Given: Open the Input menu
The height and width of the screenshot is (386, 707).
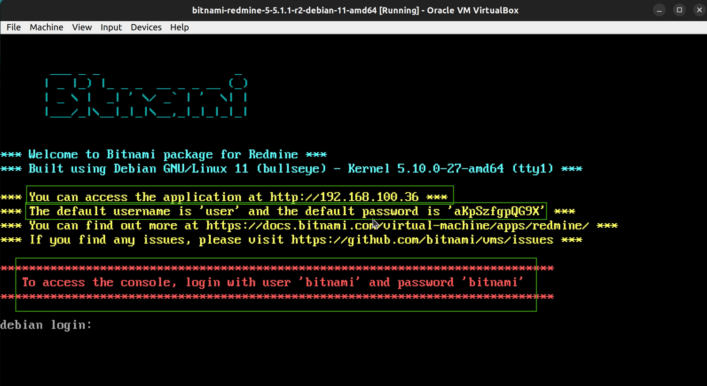Looking at the screenshot, I should click(111, 27).
